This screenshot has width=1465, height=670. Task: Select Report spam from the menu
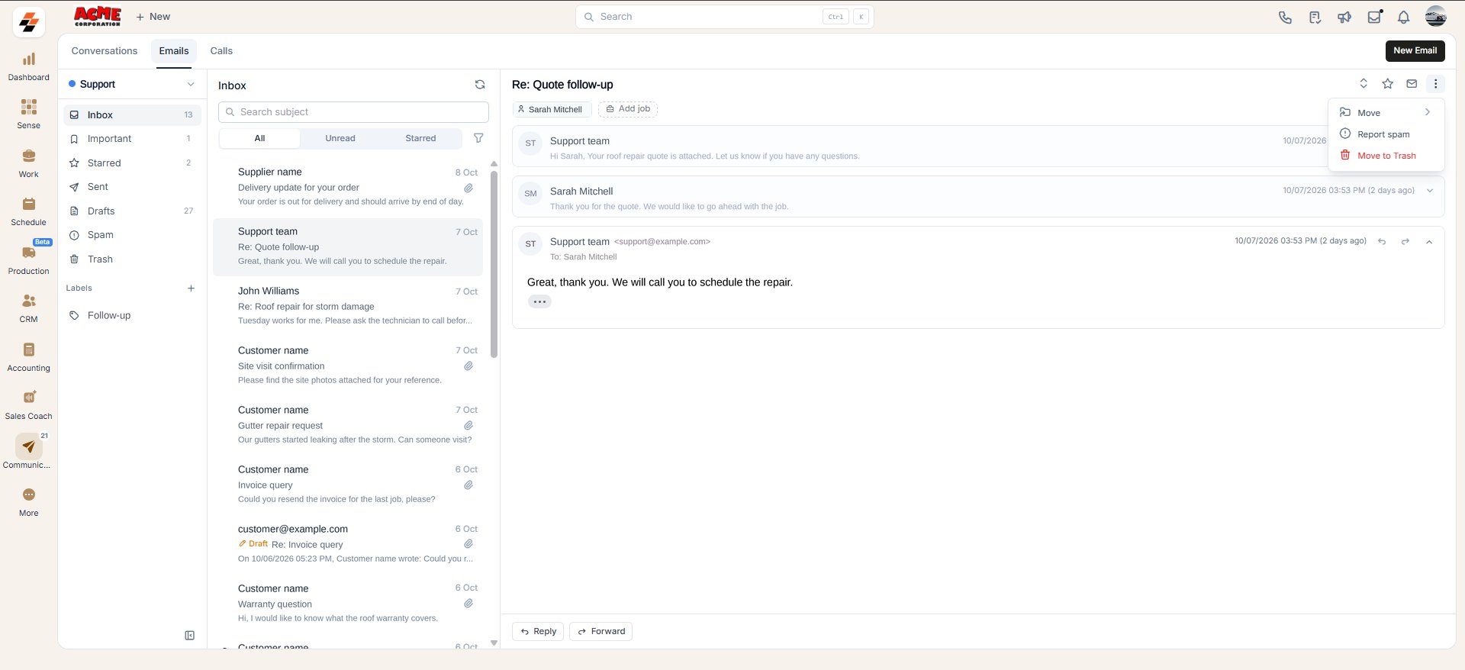[x=1386, y=134]
